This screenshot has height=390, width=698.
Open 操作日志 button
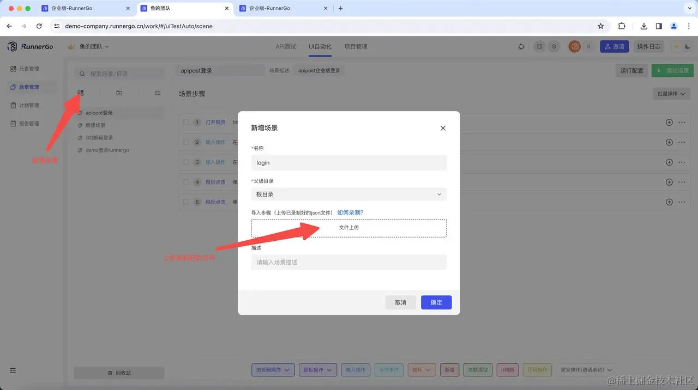click(649, 47)
